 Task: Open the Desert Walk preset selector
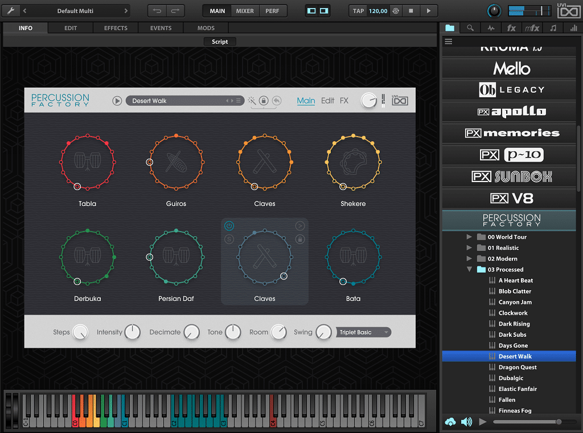[185, 101]
